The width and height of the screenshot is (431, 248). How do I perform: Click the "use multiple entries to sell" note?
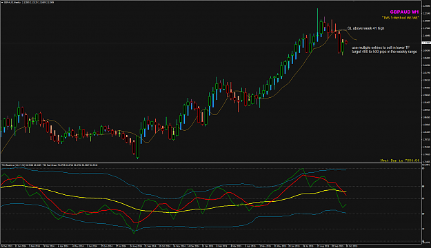coord(381,48)
